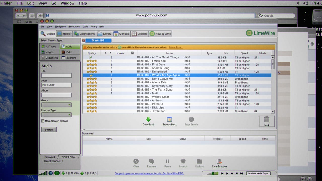Click the Resume download icon
This screenshot has height=181, width=322.
[x=151, y=161]
